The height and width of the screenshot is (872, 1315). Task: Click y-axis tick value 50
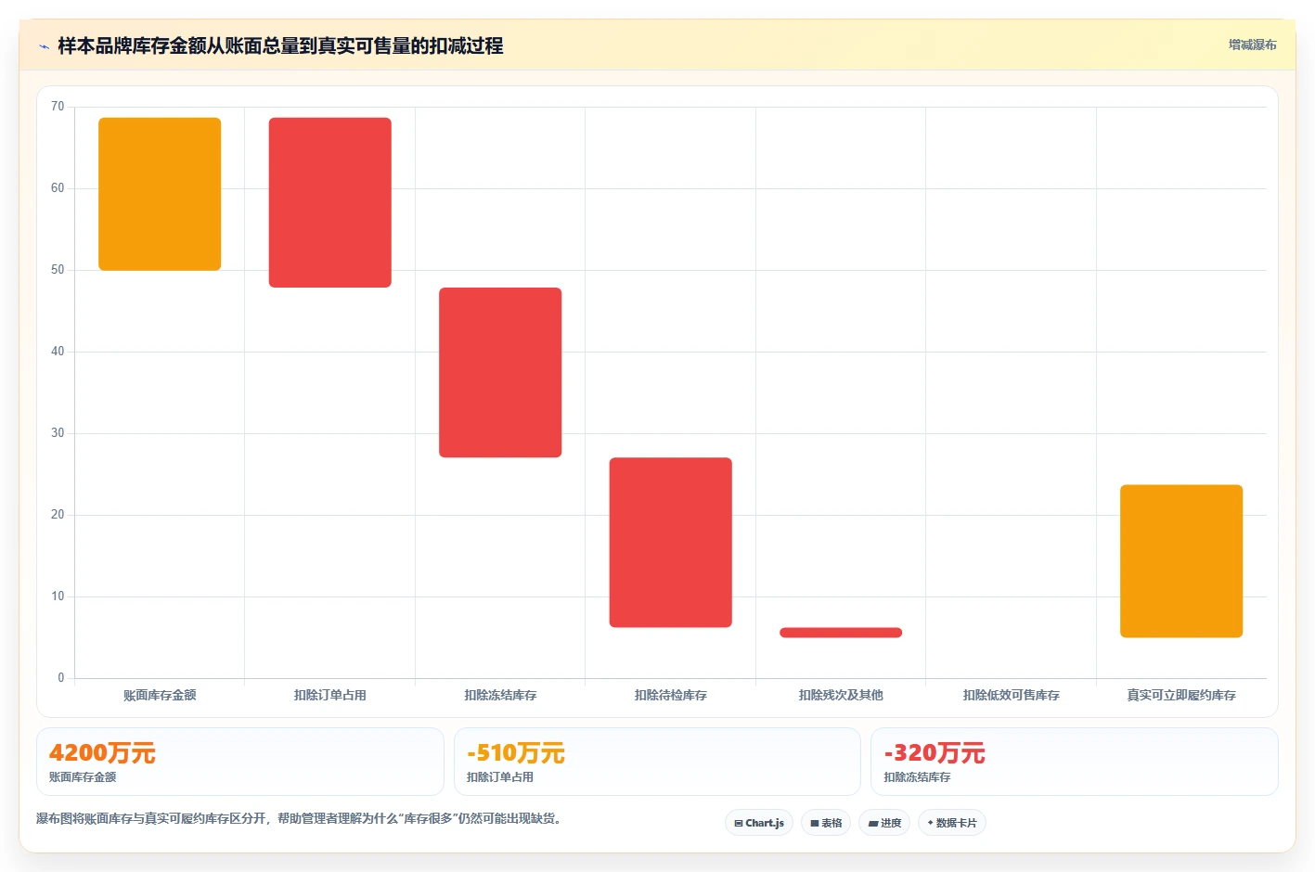pyautogui.click(x=58, y=270)
